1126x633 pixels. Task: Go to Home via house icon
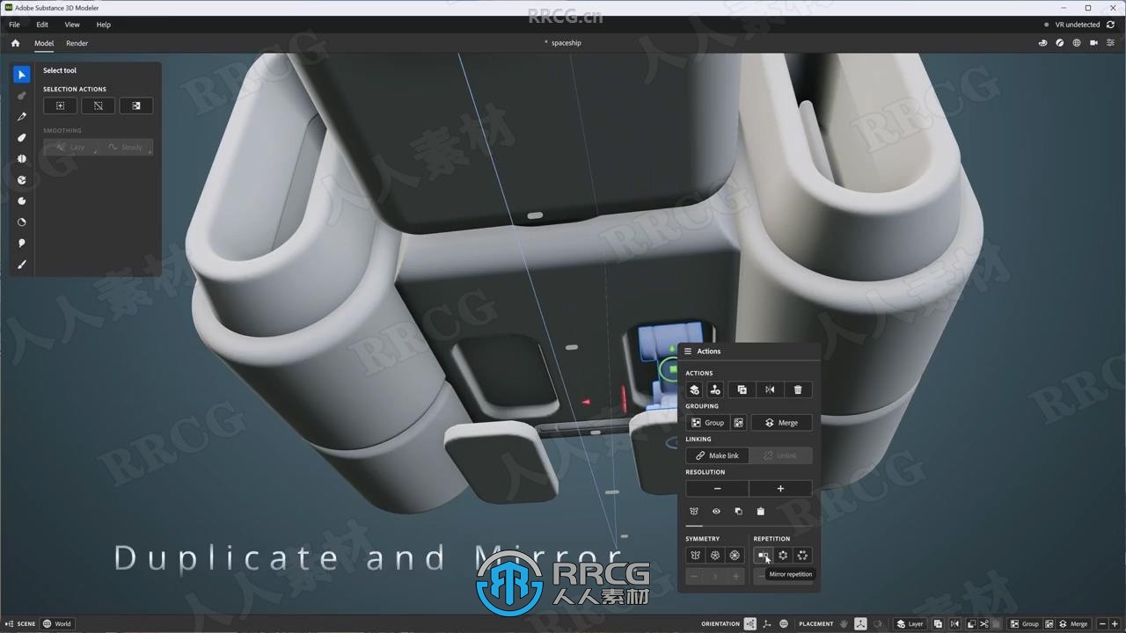15,43
